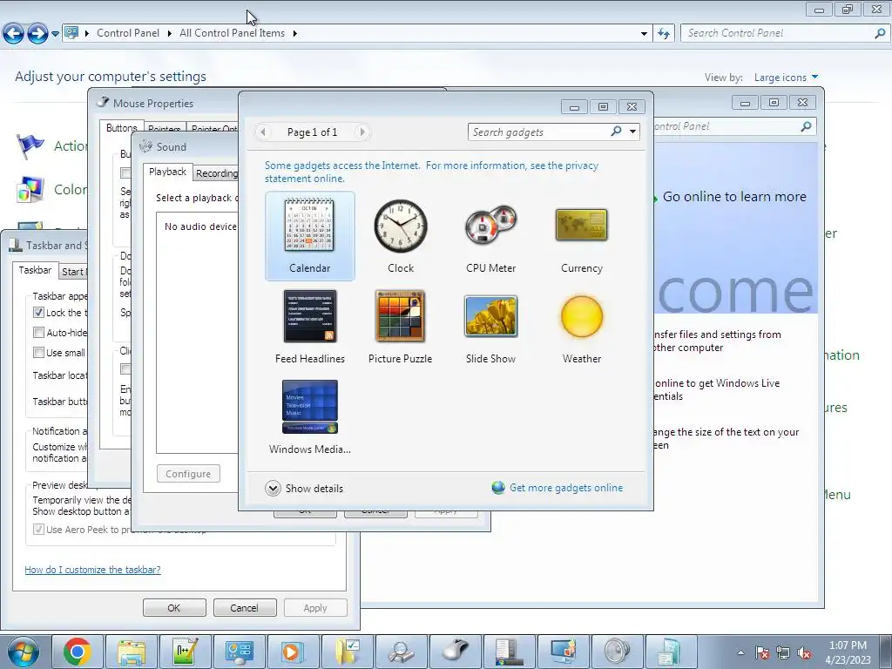Select the Weather gadget
The height and width of the screenshot is (669, 892).
click(x=581, y=327)
